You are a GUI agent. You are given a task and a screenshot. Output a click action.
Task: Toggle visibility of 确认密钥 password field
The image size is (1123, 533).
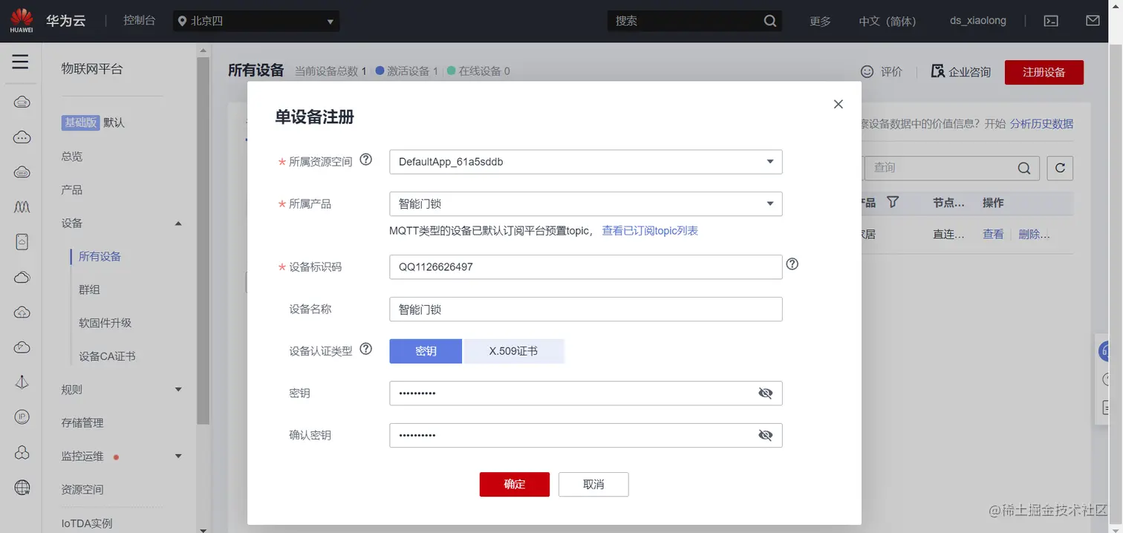766,435
